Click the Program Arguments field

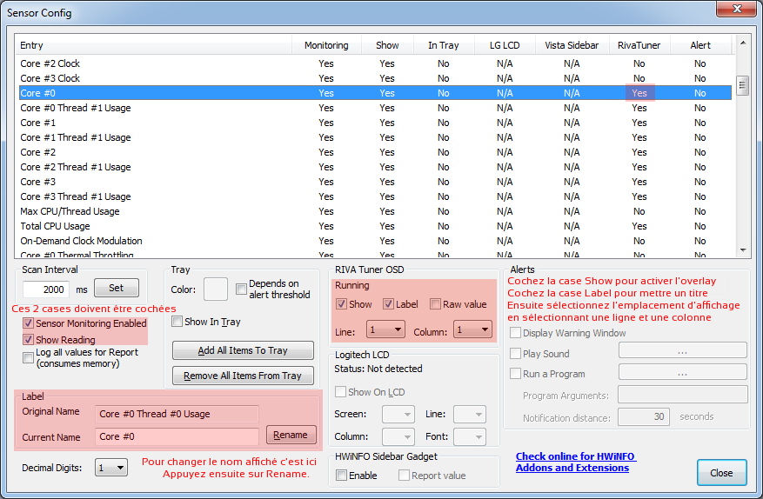click(x=683, y=395)
